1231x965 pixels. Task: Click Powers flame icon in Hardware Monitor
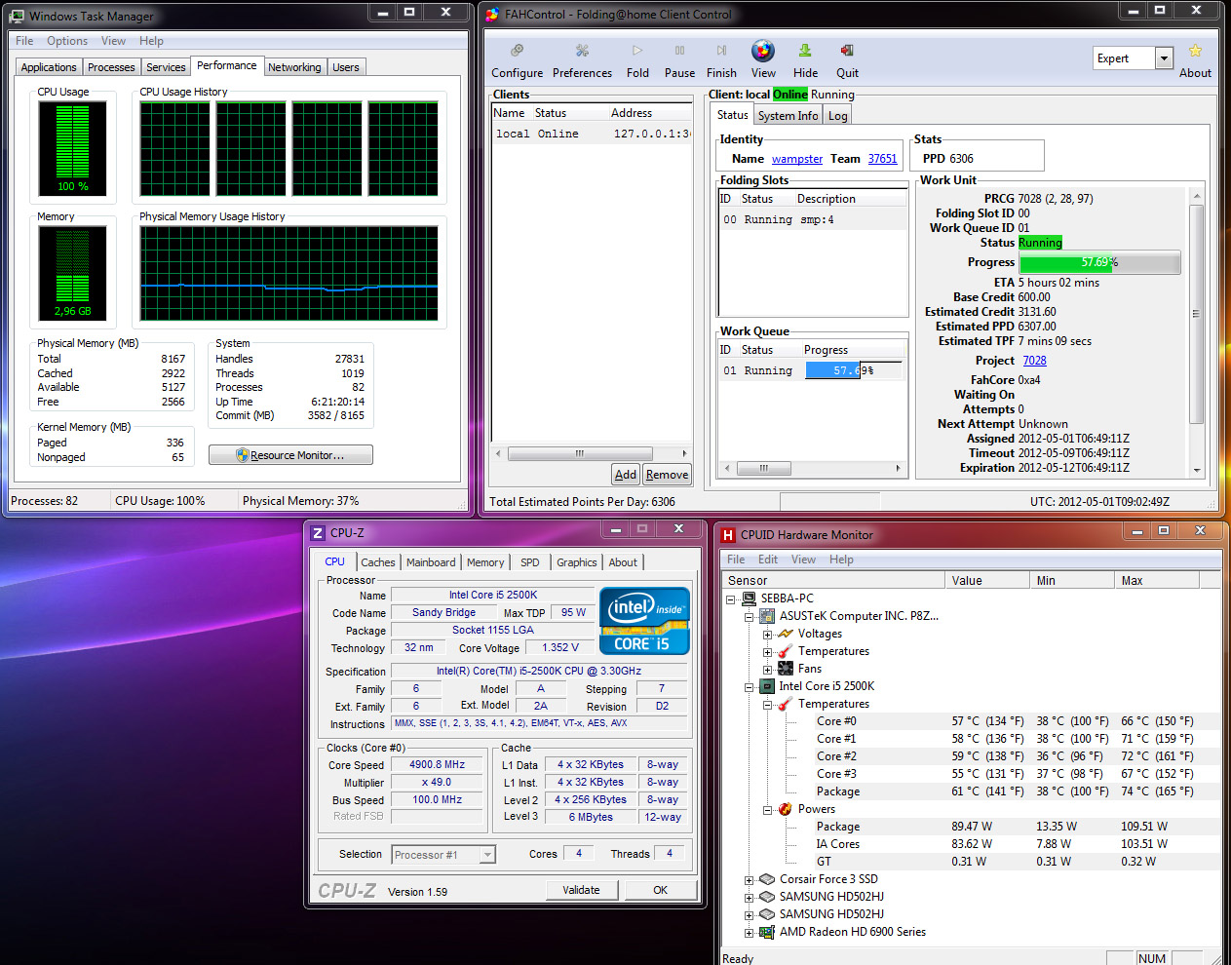pos(786,809)
